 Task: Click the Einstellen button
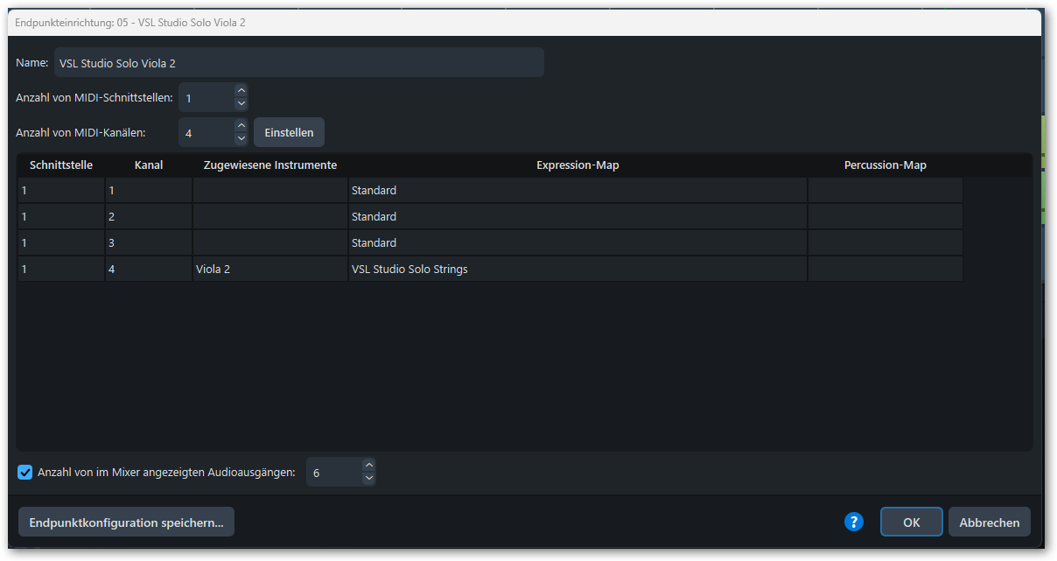tap(289, 132)
